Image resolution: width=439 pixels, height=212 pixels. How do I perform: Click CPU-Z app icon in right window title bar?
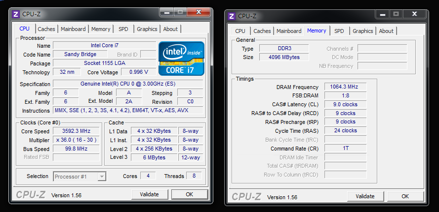coord(232,16)
